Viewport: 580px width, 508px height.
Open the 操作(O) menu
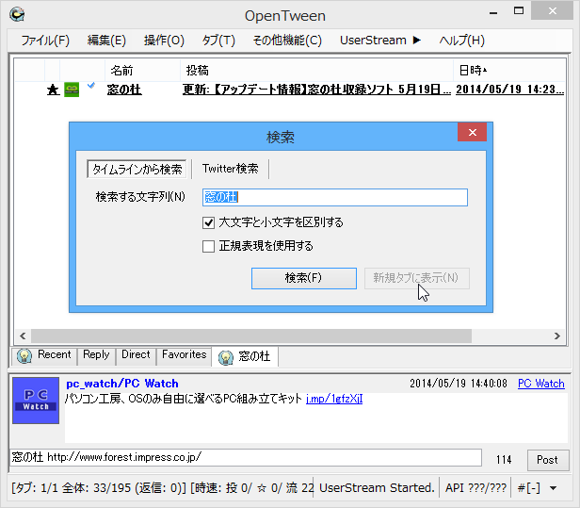tap(164, 40)
